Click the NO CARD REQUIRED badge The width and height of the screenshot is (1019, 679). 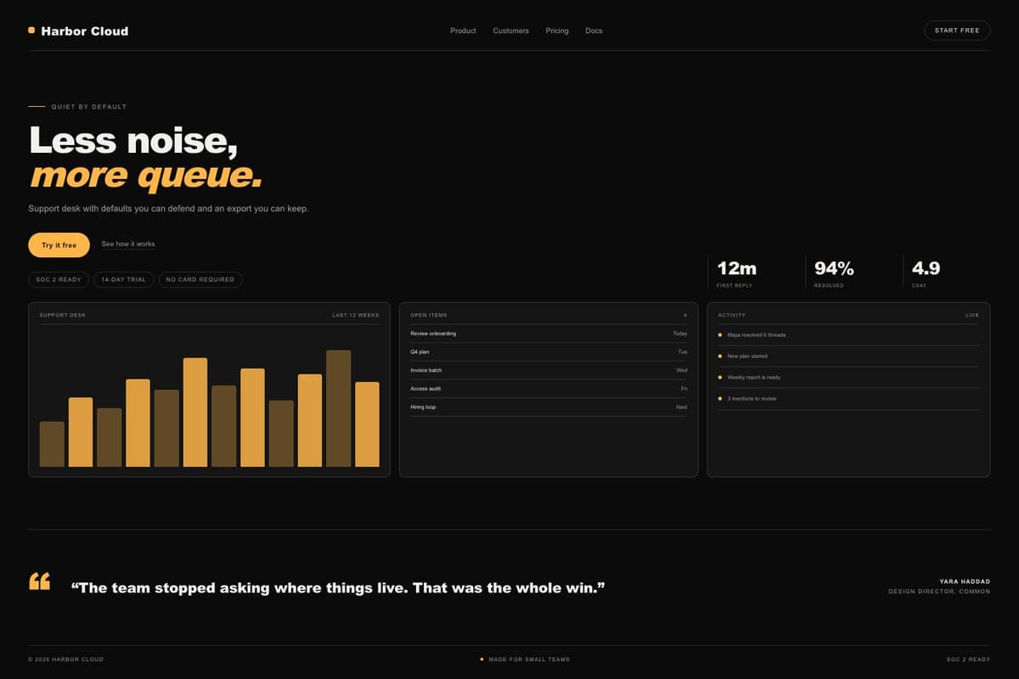pos(200,279)
